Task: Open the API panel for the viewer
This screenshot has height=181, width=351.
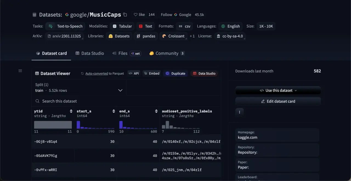Action: (134, 74)
